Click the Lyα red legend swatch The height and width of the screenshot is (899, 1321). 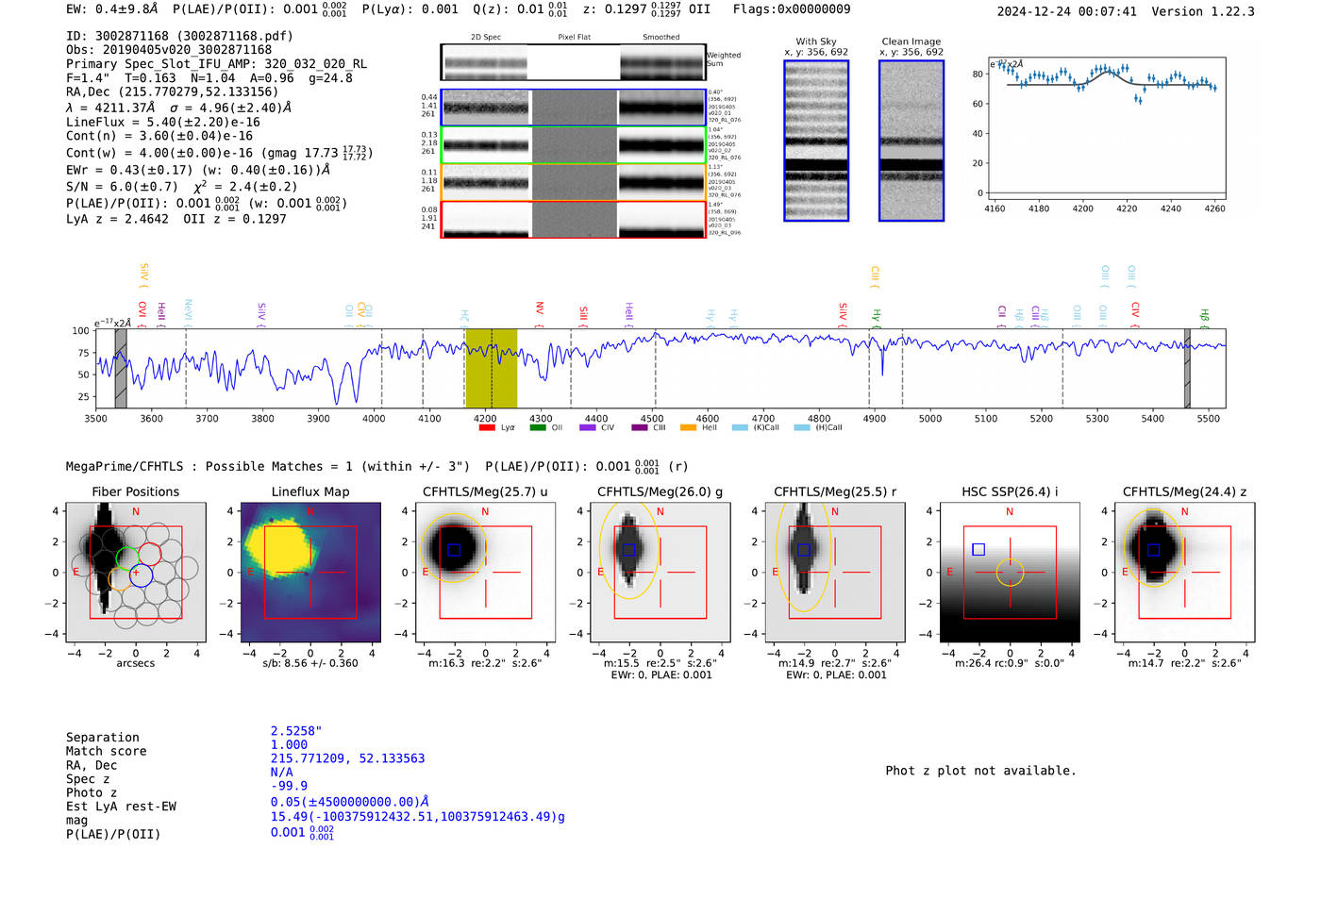point(487,427)
